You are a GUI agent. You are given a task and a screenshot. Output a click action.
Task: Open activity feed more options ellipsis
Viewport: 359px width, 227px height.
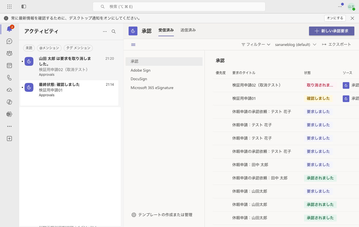point(105,32)
